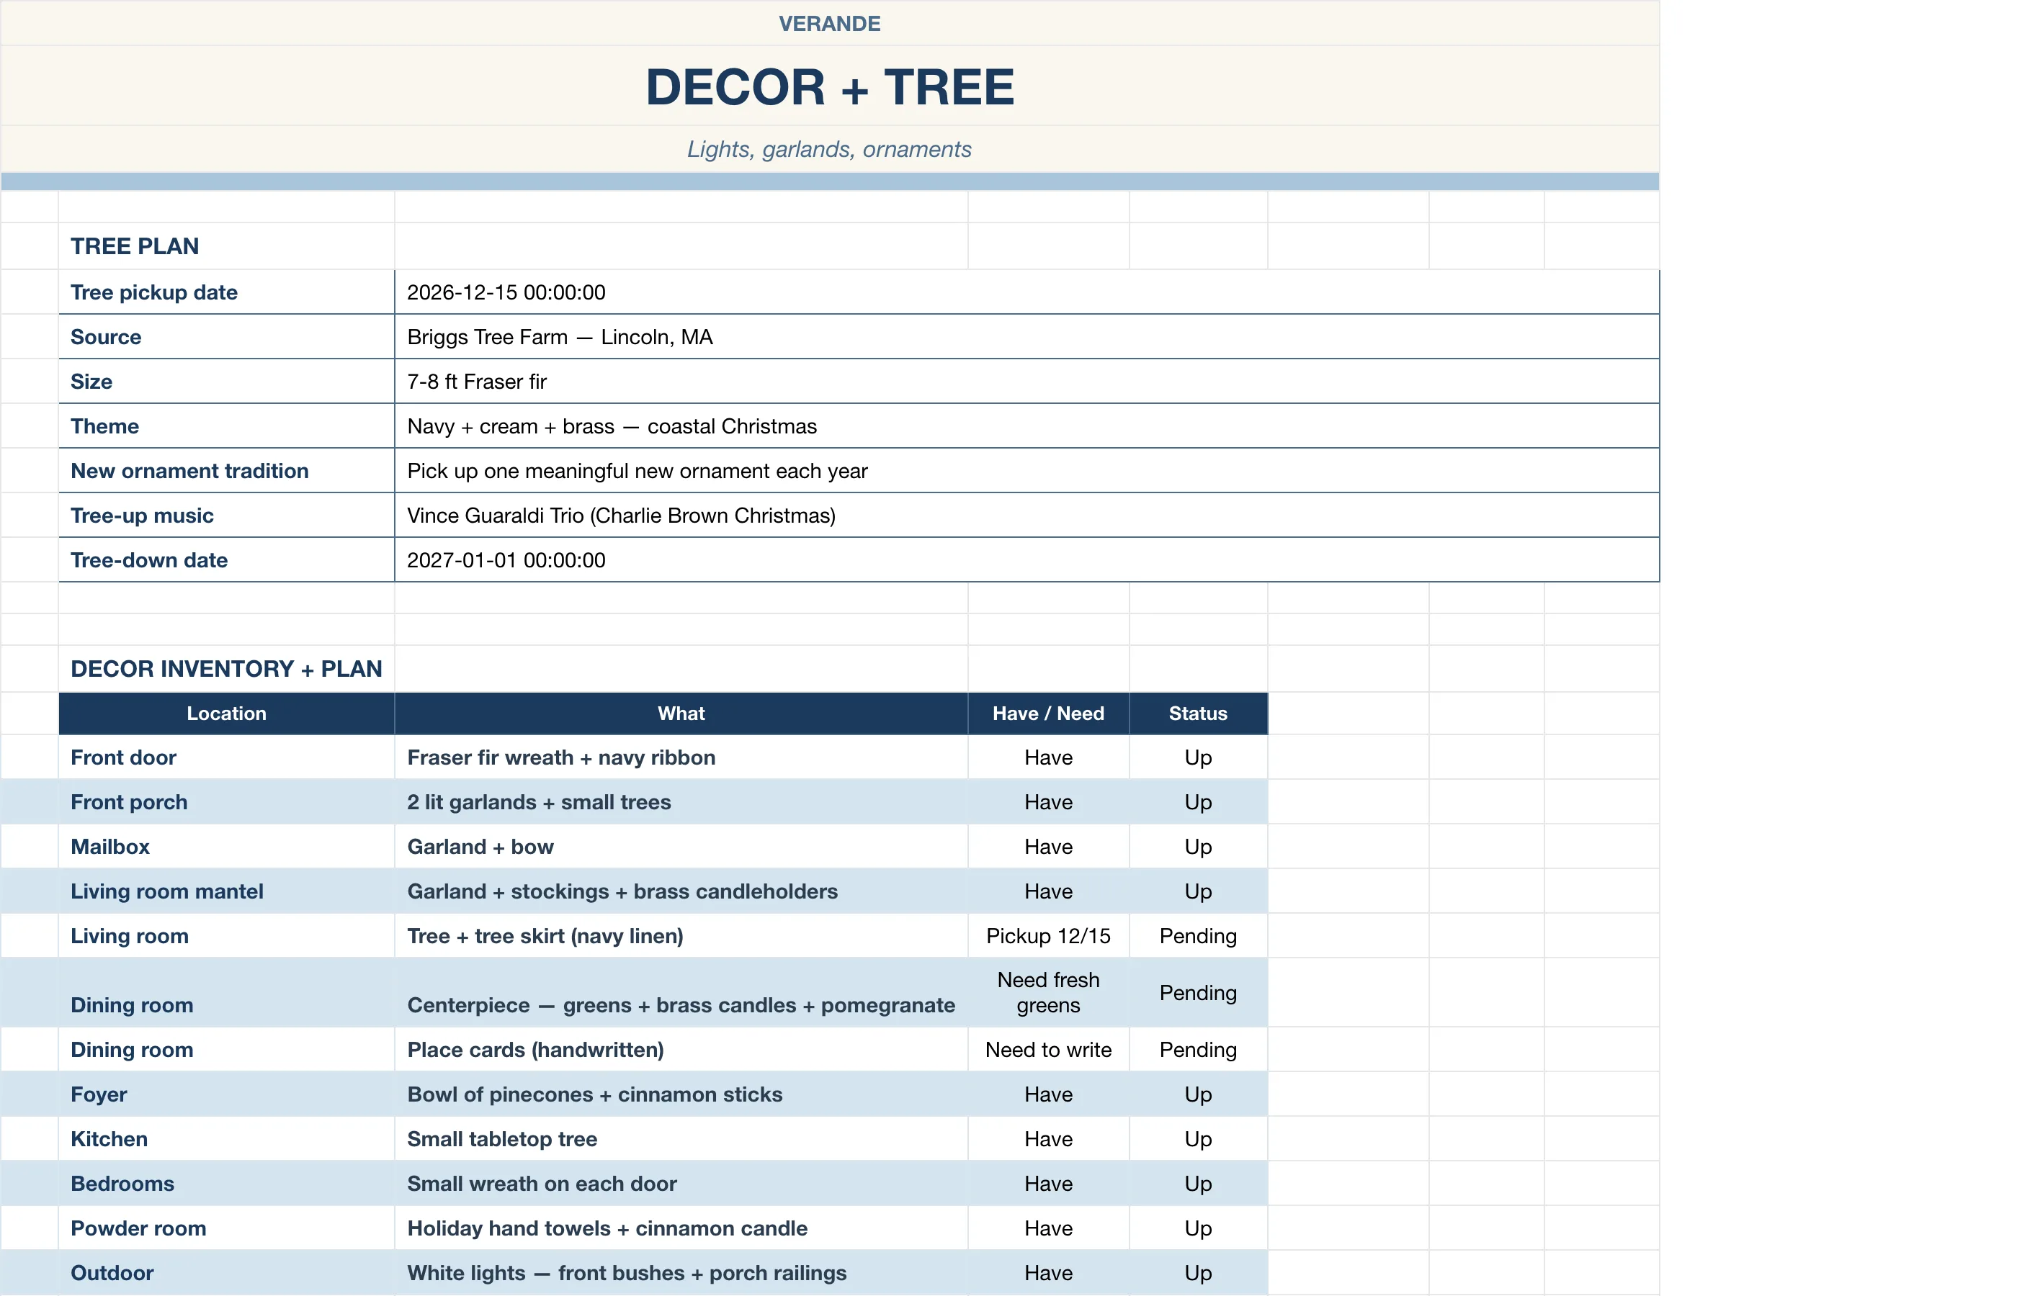Image resolution: width=2017 pixels, height=1296 pixels.
Task: Click 'Fraser fir wreath + navy ribbon' cell
Action: pyautogui.click(x=681, y=757)
